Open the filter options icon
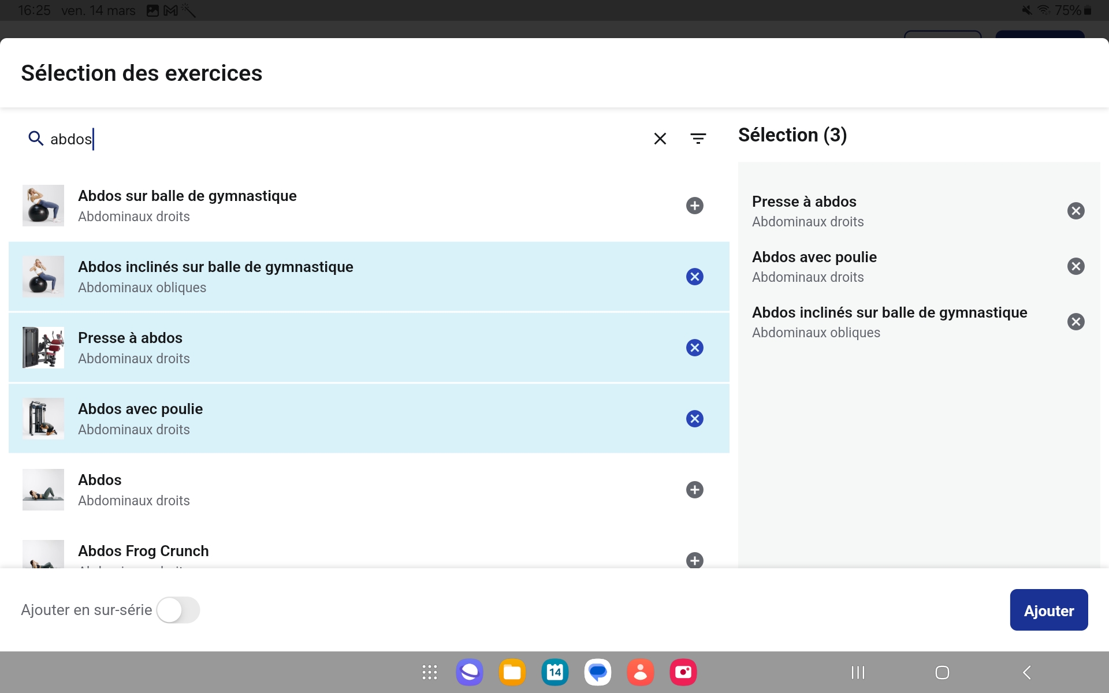 698,139
